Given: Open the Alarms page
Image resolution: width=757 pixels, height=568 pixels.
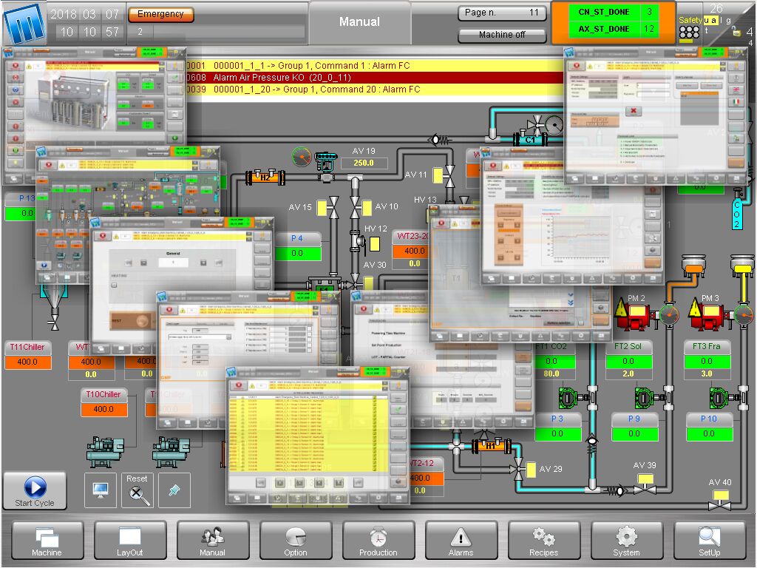Looking at the screenshot, I should pyautogui.click(x=461, y=540).
